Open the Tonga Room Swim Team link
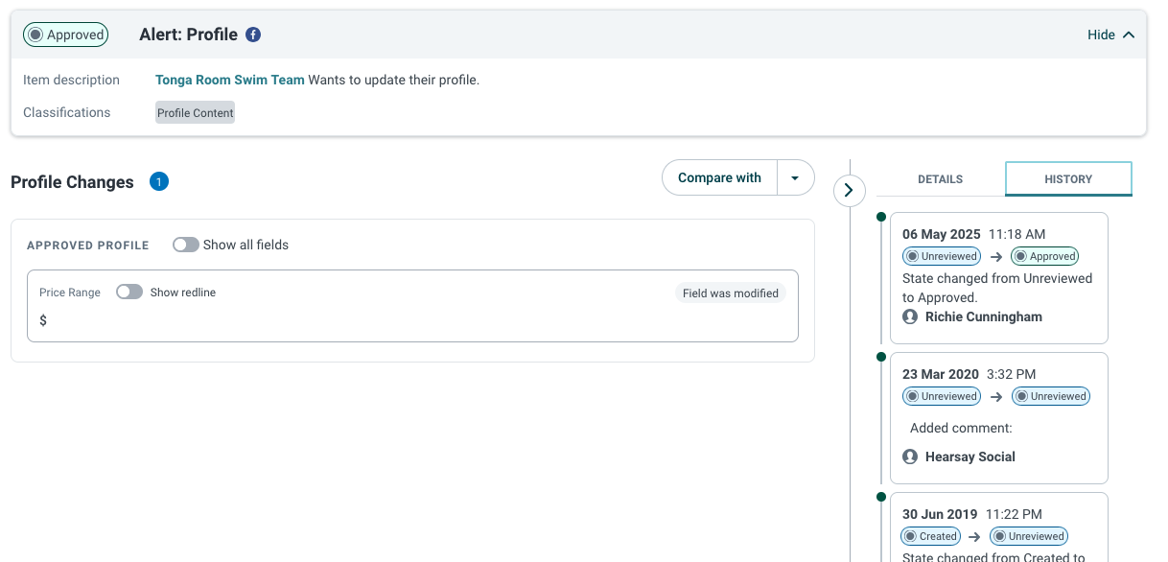Image resolution: width=1168 pixels, height=562 pixels. [230, 80]
